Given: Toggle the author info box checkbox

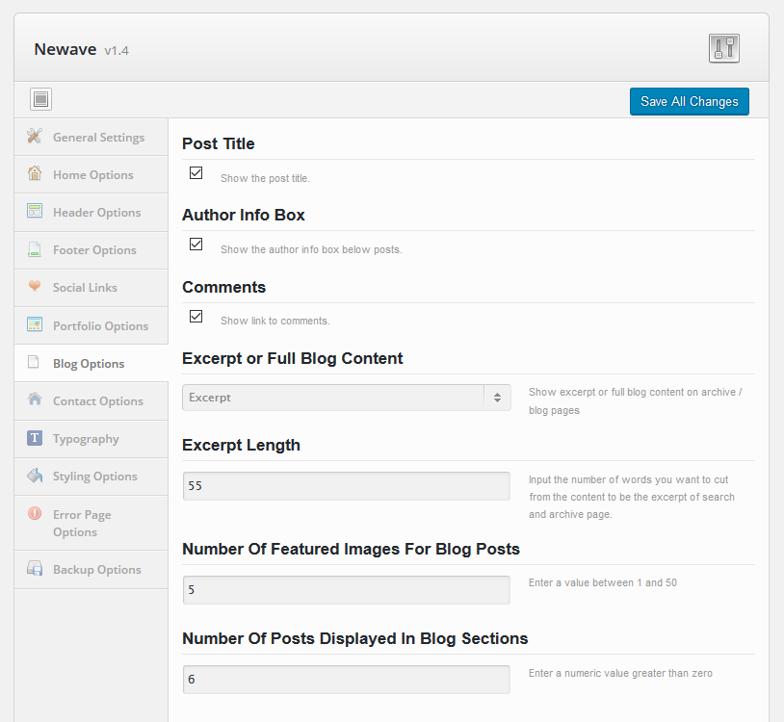Looking at the screenshot, I should 196,245.
